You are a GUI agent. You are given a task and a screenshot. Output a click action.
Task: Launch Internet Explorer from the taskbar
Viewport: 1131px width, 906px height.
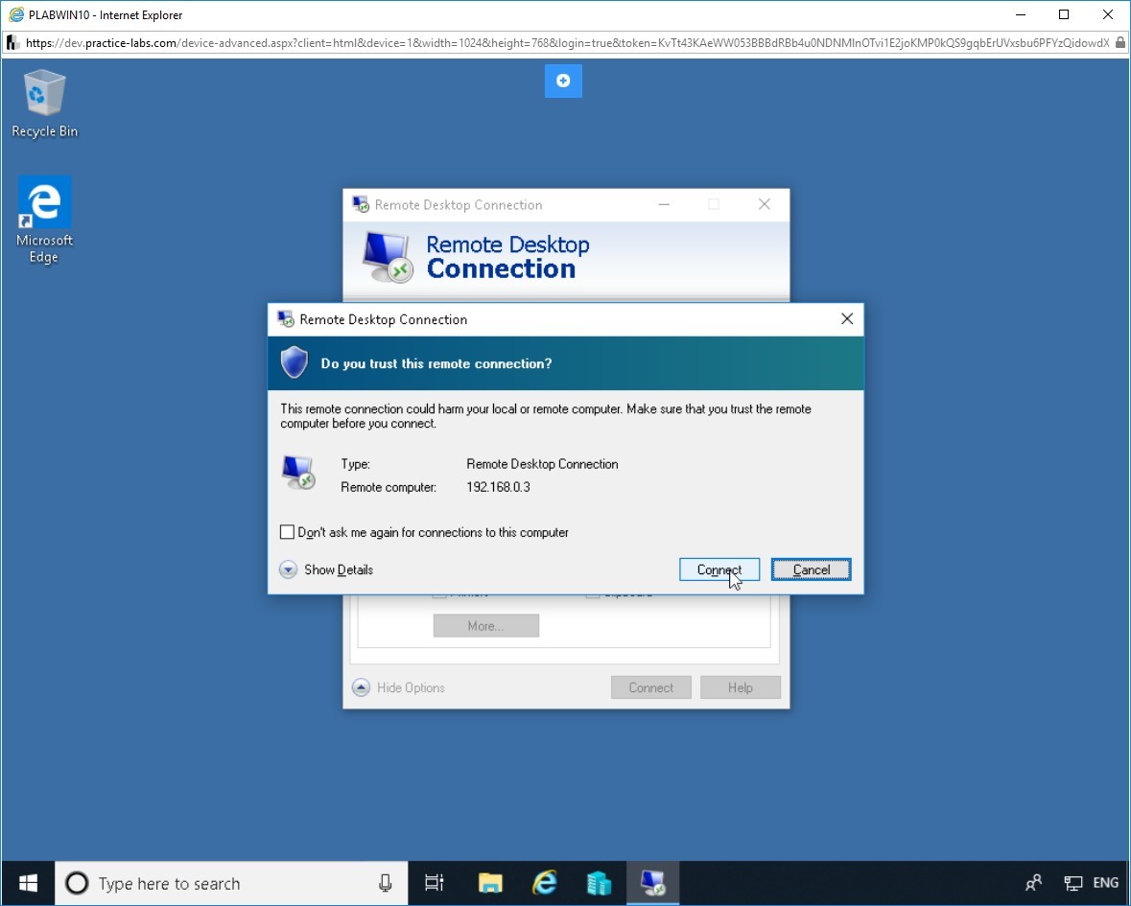pos(545,883)
